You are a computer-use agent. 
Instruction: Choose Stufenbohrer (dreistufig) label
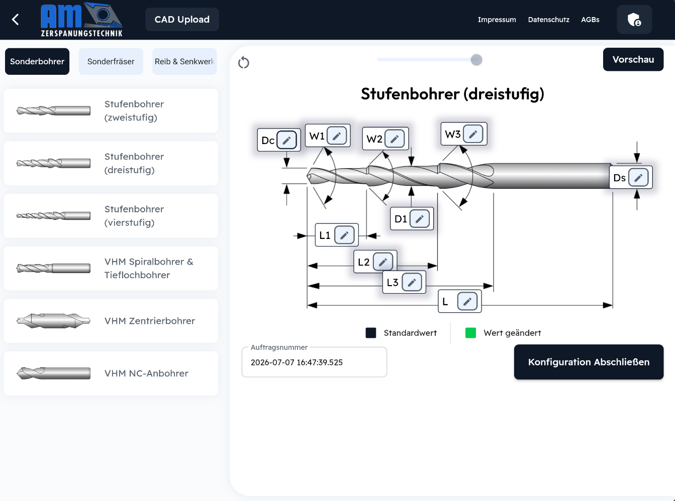point(134,163)
